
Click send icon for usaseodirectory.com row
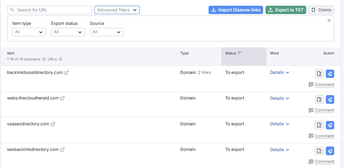click(330, 125)
